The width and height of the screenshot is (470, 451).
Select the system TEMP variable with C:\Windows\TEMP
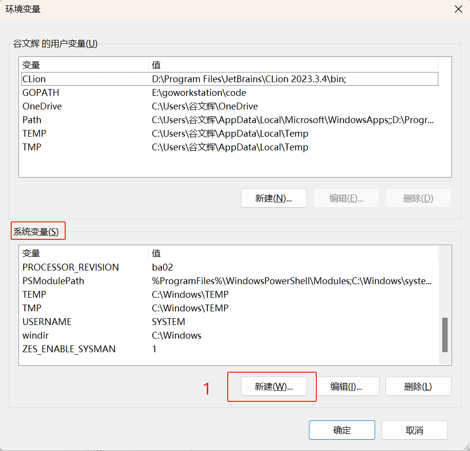pos(230,294)
